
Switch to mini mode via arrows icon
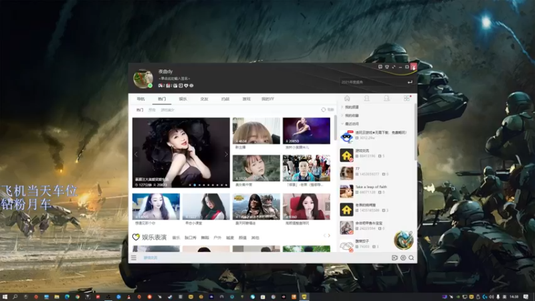pos(393,67)
